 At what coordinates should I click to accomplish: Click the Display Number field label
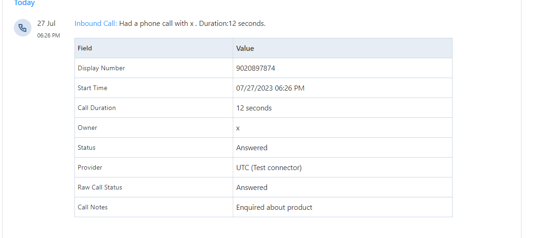[101, 68]
